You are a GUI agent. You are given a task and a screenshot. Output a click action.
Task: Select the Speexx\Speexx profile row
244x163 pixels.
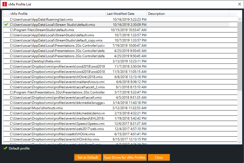click(120, 124)
